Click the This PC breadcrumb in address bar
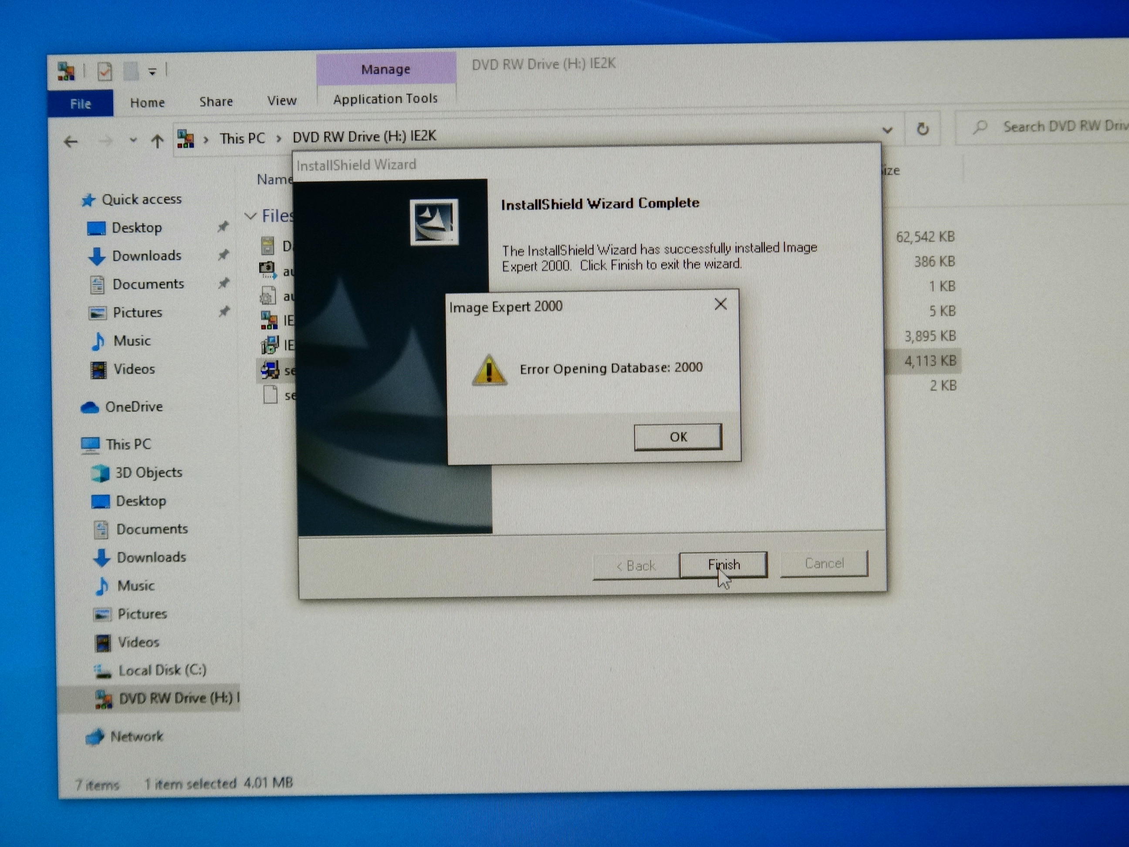 (x=242, y=139)
